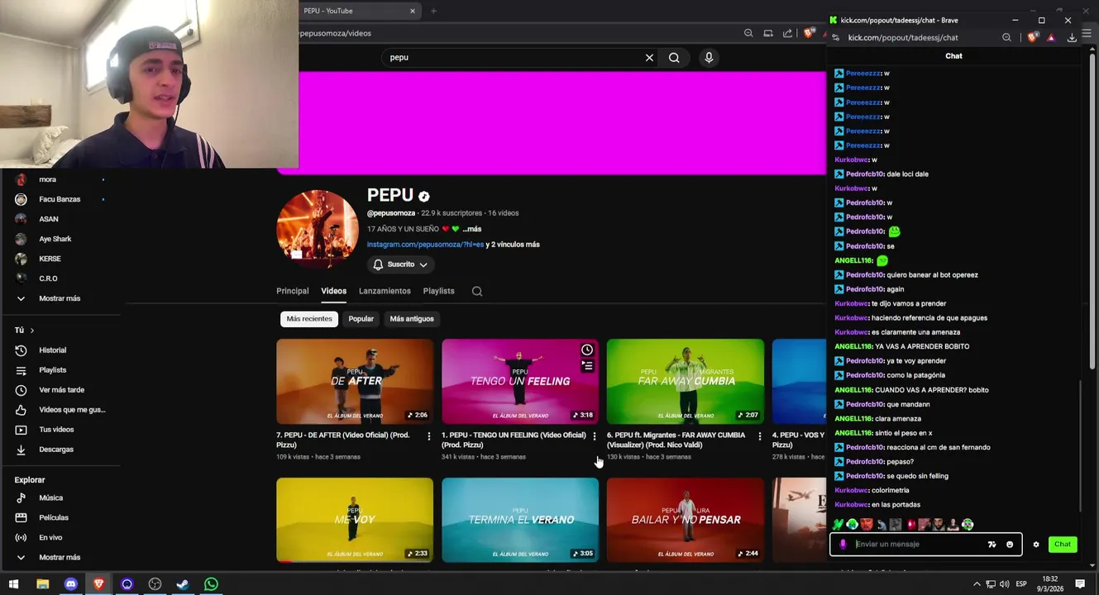Expand y 2 vínculos más links
Viewport: 1099px width, 595px height.
513,245
